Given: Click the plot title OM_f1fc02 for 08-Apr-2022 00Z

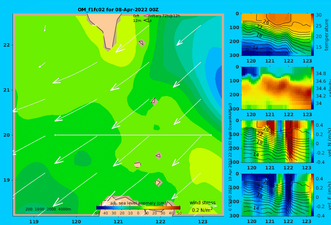Looking at the screenshot, I should point(118,10).
